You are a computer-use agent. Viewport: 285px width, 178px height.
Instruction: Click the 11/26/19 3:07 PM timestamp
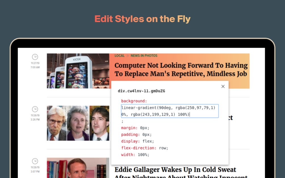(x=35, y=169)
